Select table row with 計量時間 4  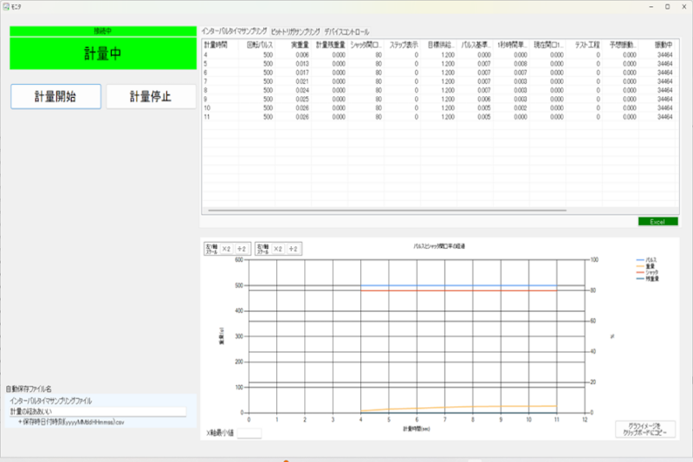(x=438, y=55)
